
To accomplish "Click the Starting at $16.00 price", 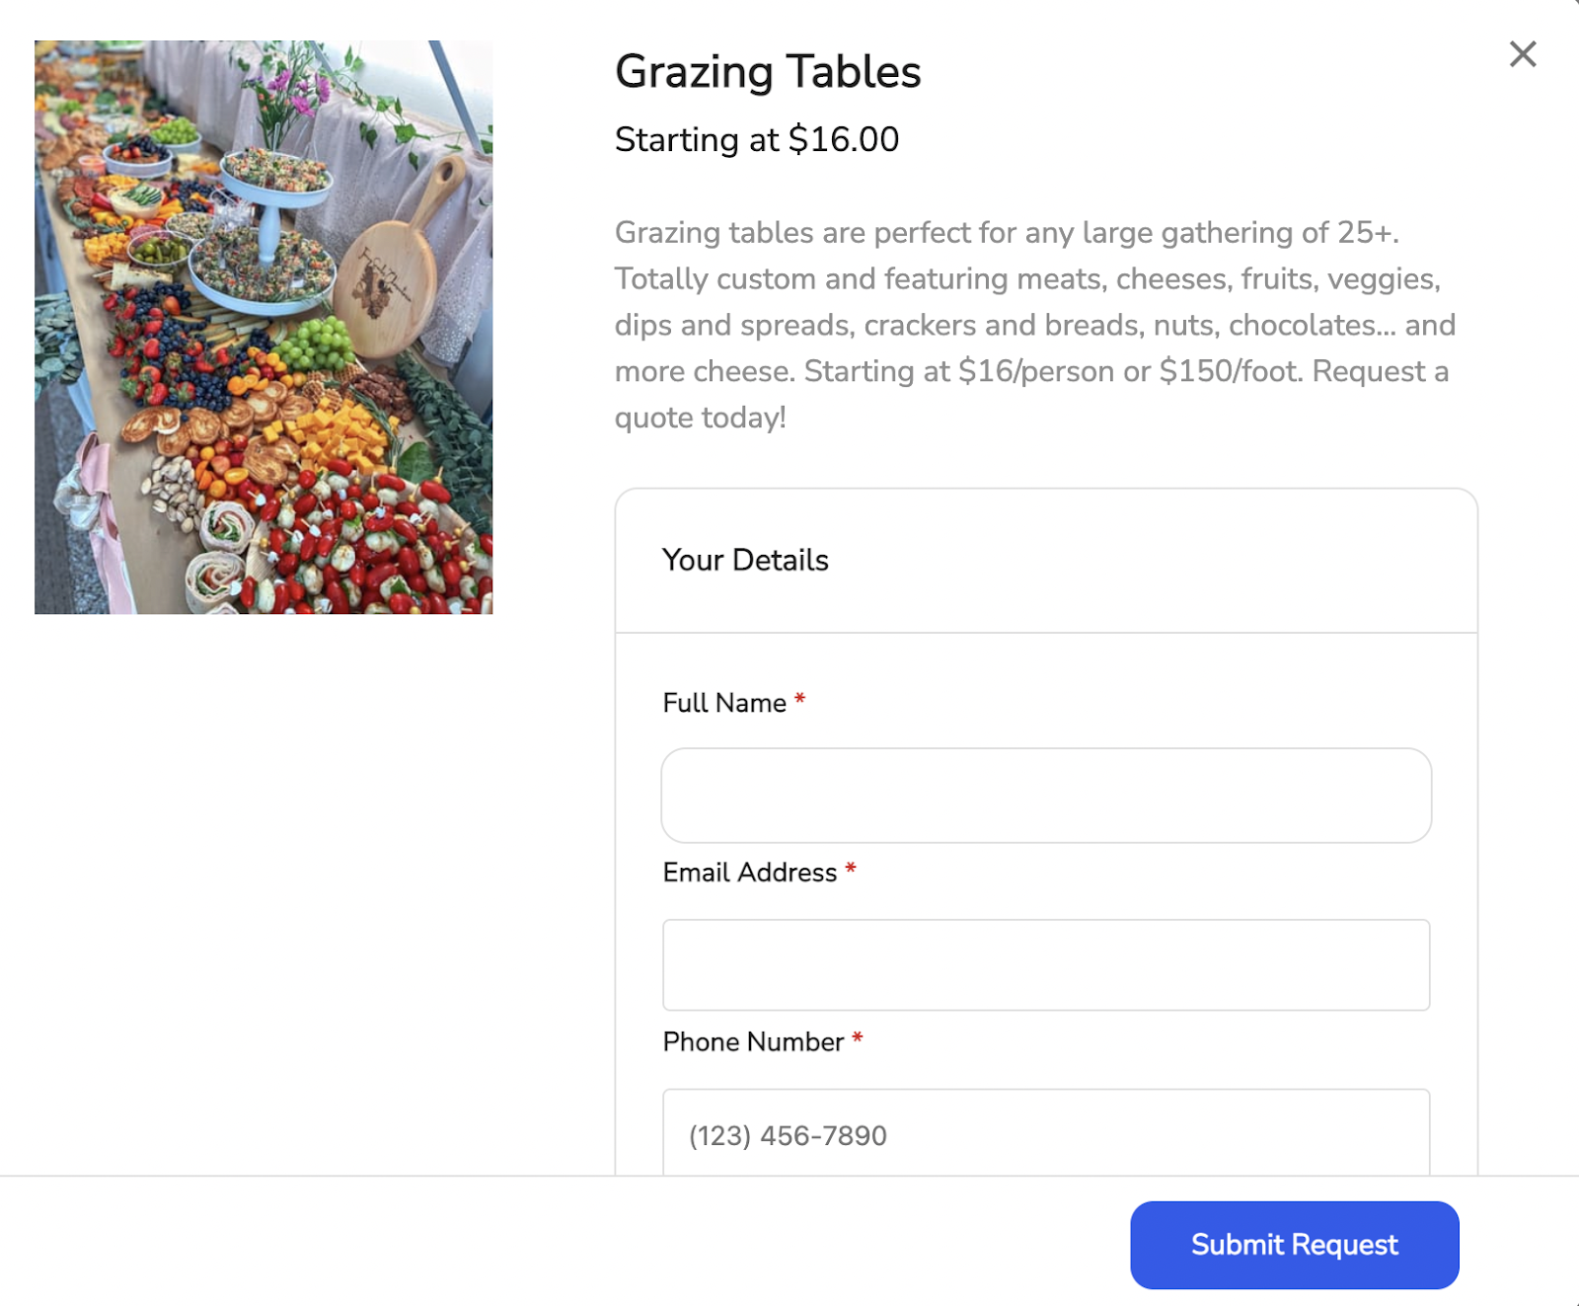I will 757,140.
